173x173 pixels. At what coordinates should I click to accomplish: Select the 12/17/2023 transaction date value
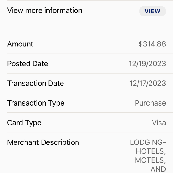point(147,83)
